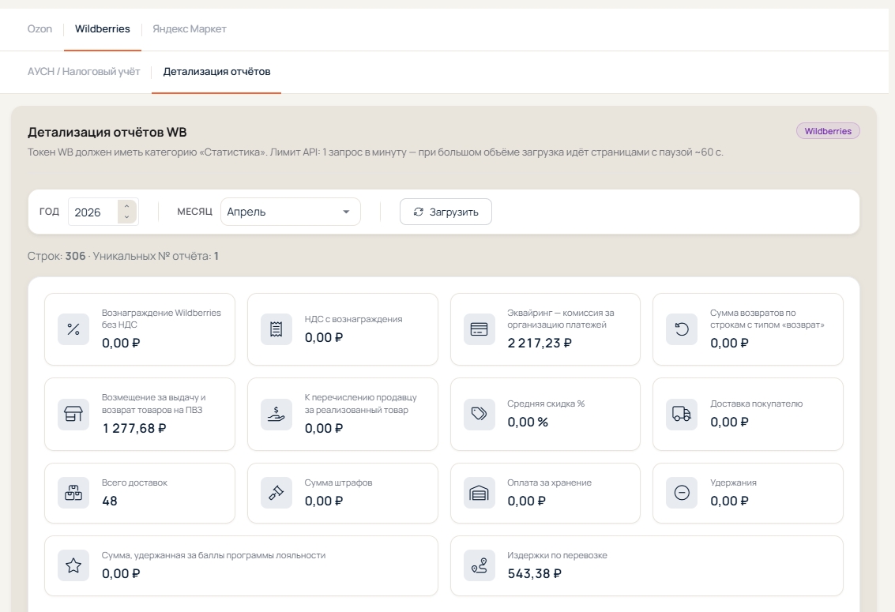Click the purple Wildberries badge

[x=828, y=131]
